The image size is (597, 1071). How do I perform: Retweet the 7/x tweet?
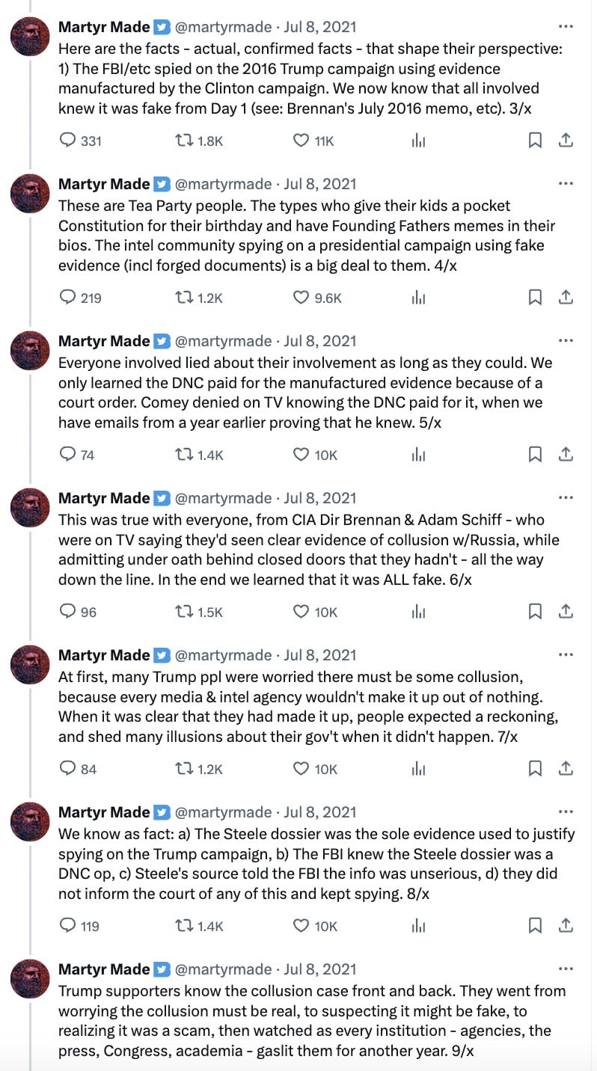point(183,768)
